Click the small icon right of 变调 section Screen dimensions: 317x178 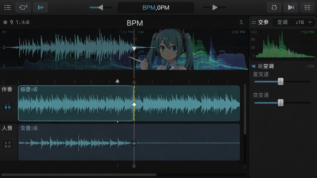pyautogui.click(x=310, y=66)
